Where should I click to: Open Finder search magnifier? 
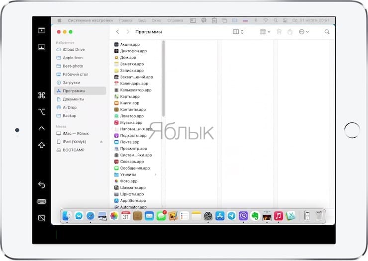[327, 32]
